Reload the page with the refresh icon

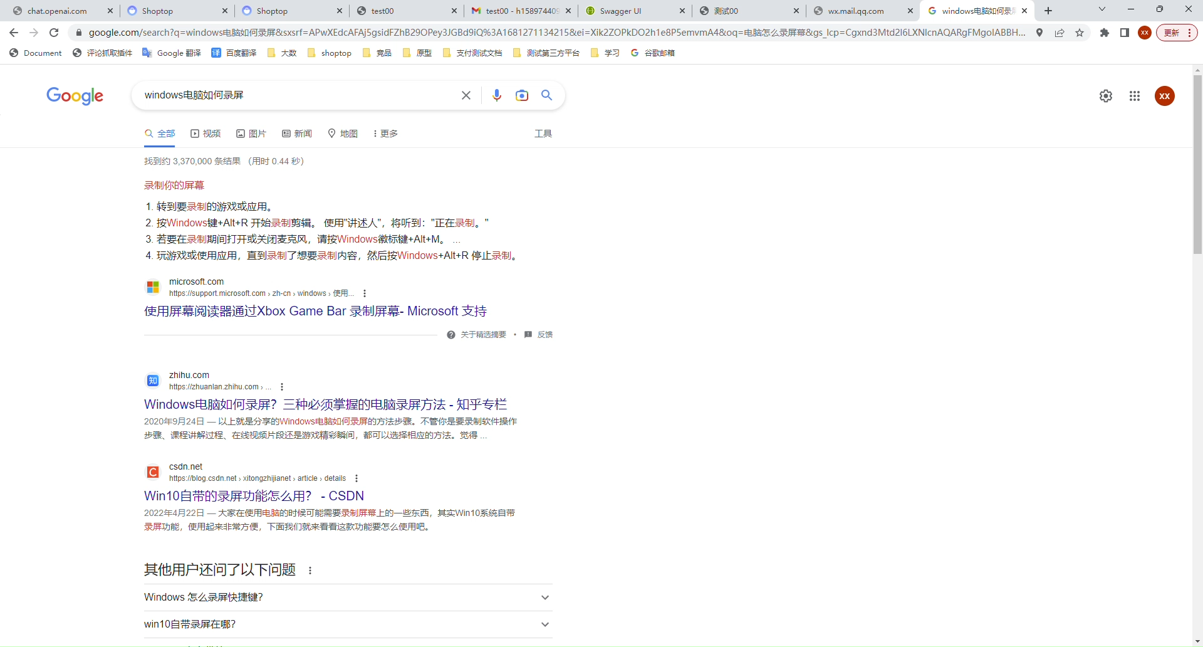coord(53,33)
